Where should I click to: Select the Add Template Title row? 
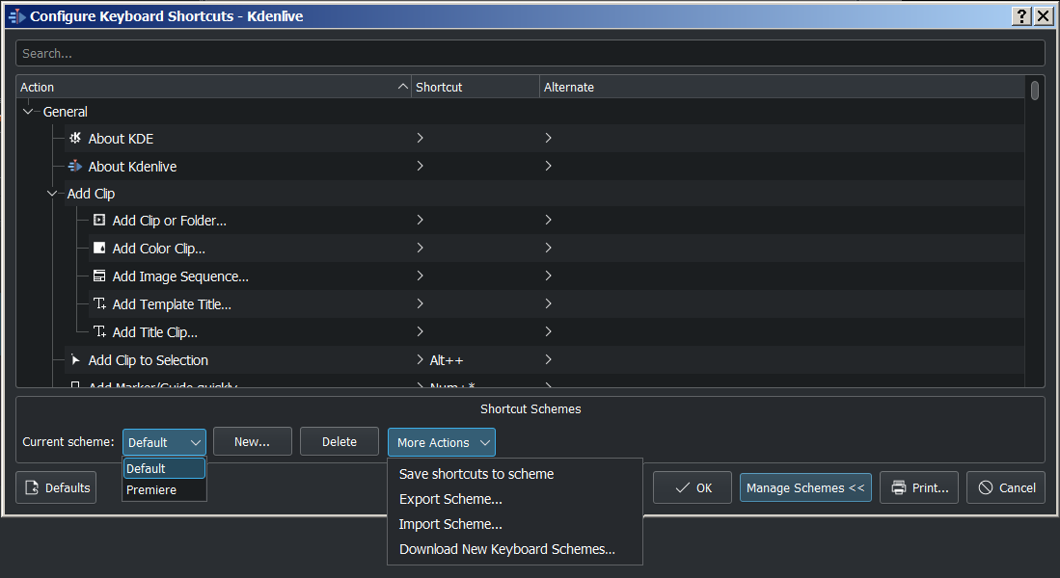pos(556,303)
